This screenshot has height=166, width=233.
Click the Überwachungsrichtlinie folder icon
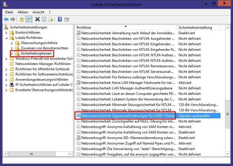(x=17, y=43)
